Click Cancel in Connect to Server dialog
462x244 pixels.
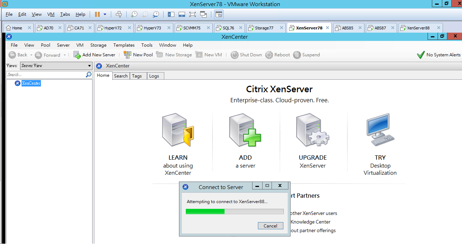point(270,226)
